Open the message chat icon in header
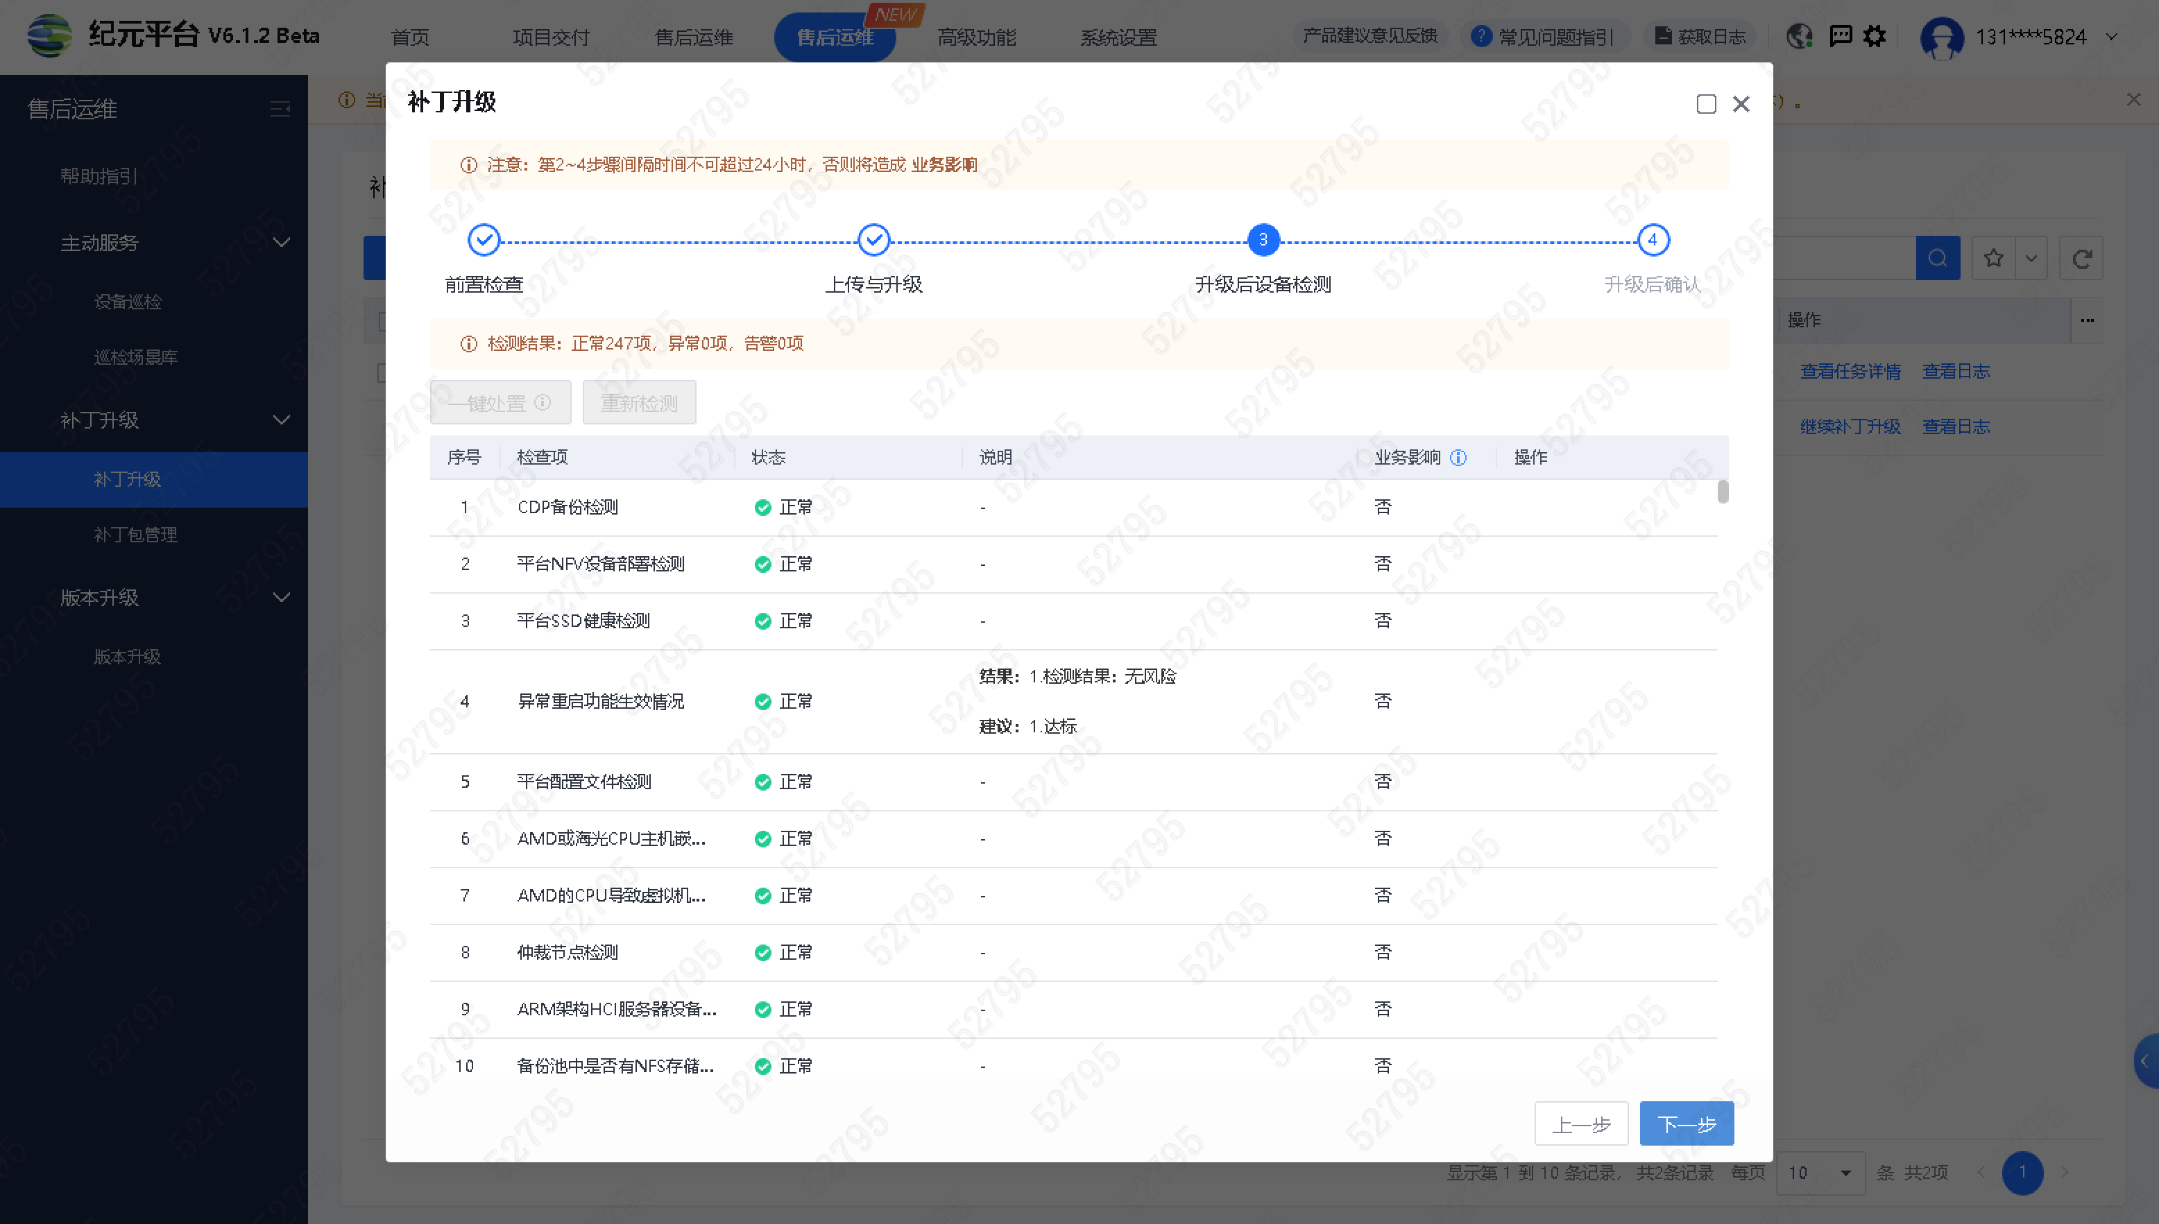2159x1224 pixels. (x=1841, y=36)
